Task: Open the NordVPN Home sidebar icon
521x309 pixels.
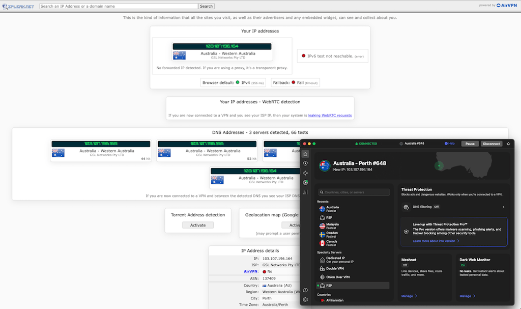Action: point(305,154)
